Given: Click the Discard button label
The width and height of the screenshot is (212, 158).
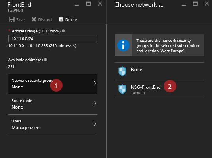Looking at the screenshot, I should [45, 20].
